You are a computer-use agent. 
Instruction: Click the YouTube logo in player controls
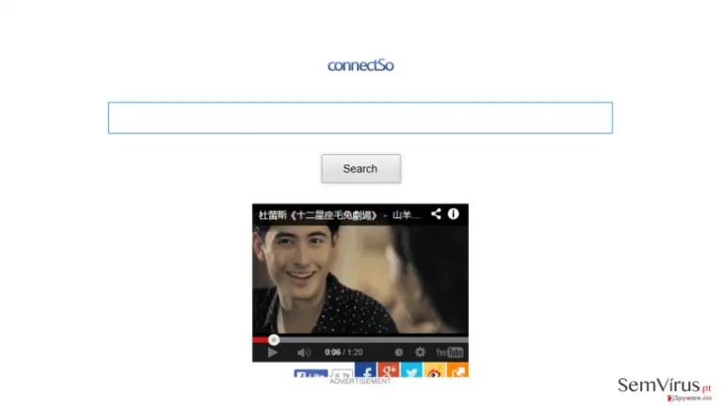[x=449, y=353]
